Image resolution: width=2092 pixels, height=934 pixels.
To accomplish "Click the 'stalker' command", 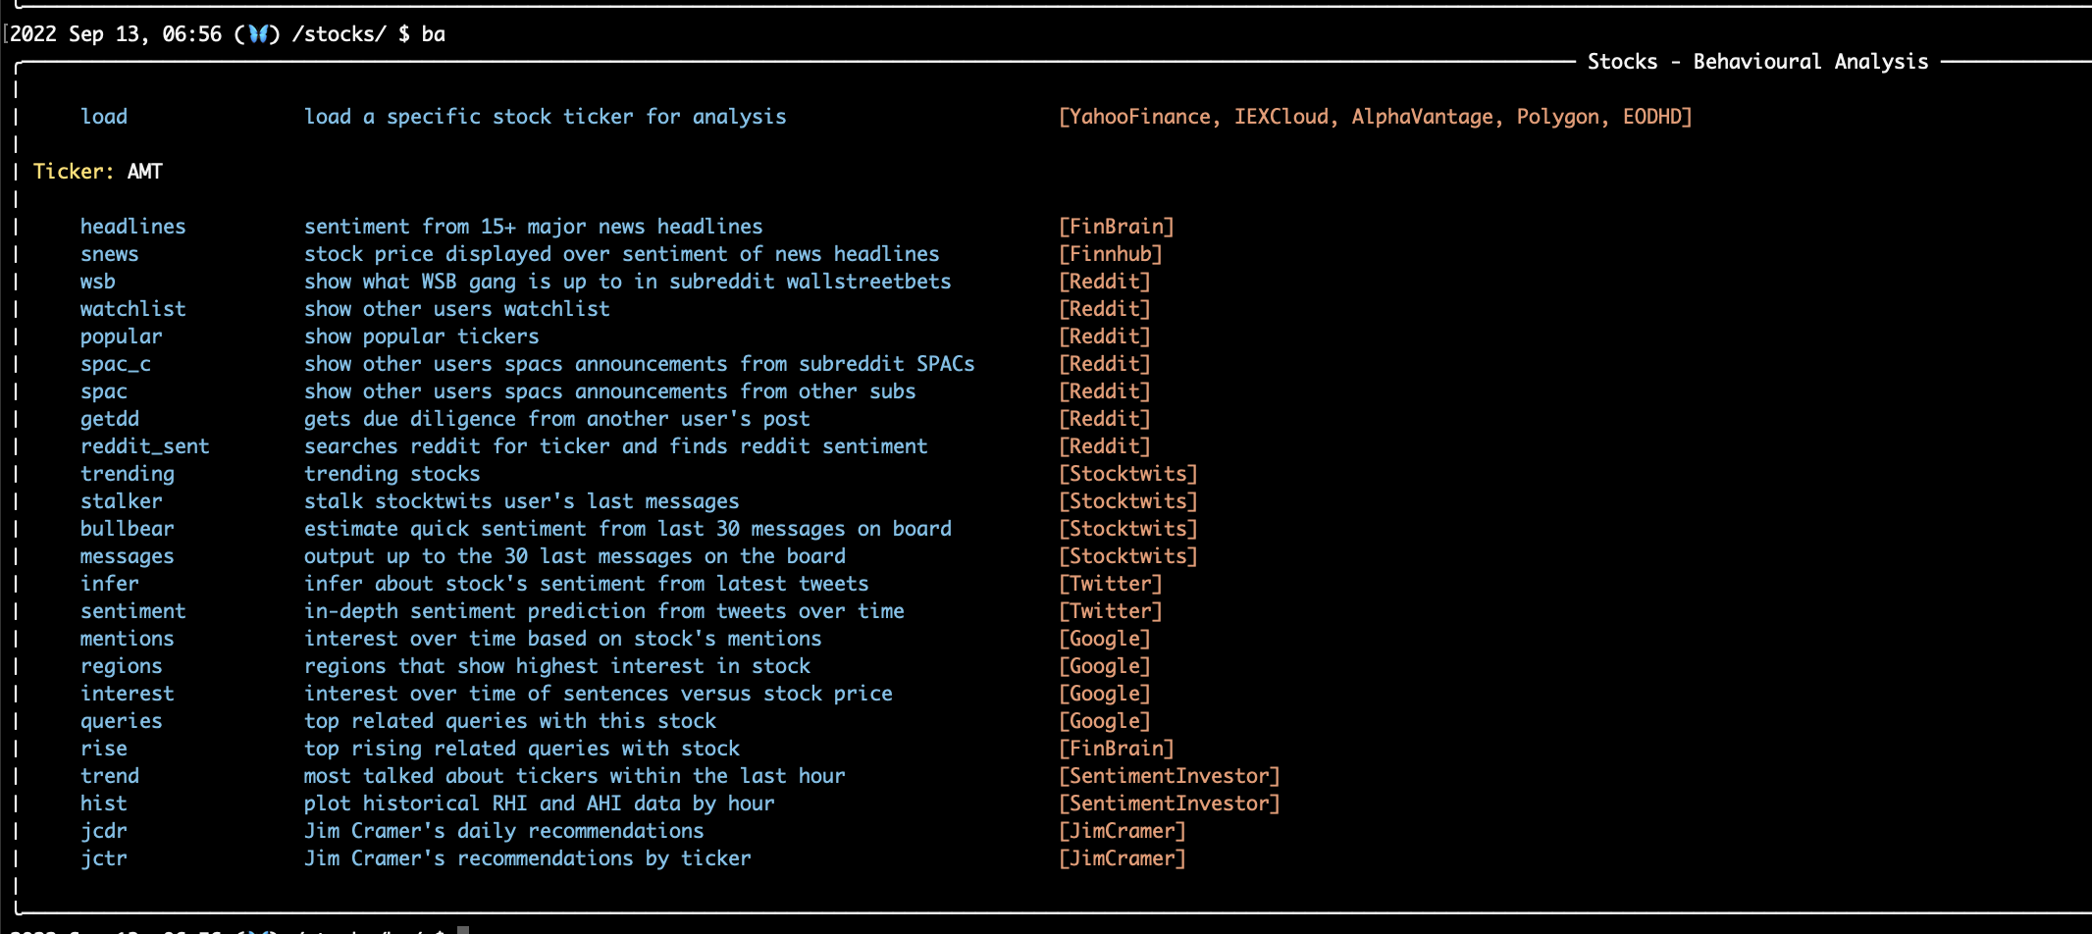I will pos(121,501).
